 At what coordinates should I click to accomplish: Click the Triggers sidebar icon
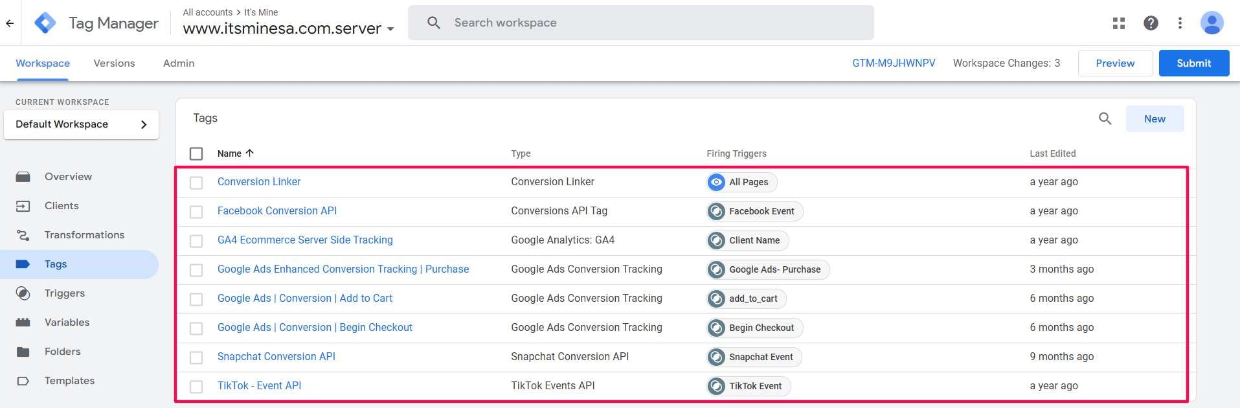pos(23,293)
